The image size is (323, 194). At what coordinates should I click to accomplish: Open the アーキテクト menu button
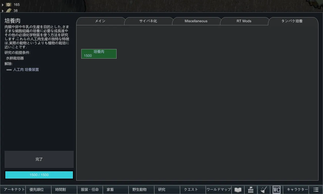[13, 189]
